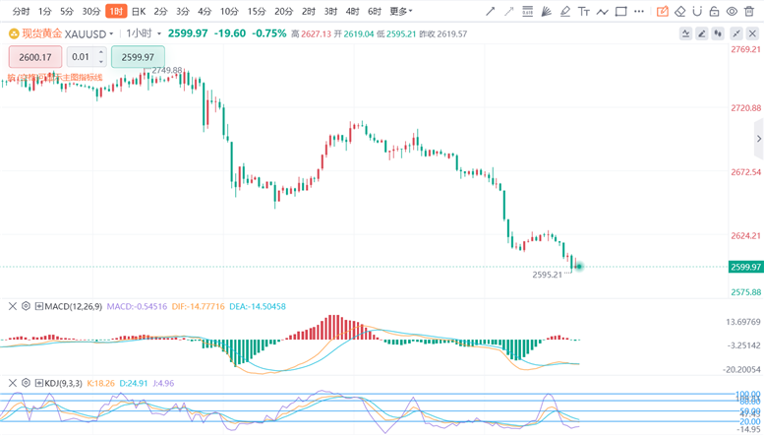Viewport: 764px width, 437px height.
Task: Switch to 3分 timeframe
Action: pyautogui.click(x=183, y=11)
